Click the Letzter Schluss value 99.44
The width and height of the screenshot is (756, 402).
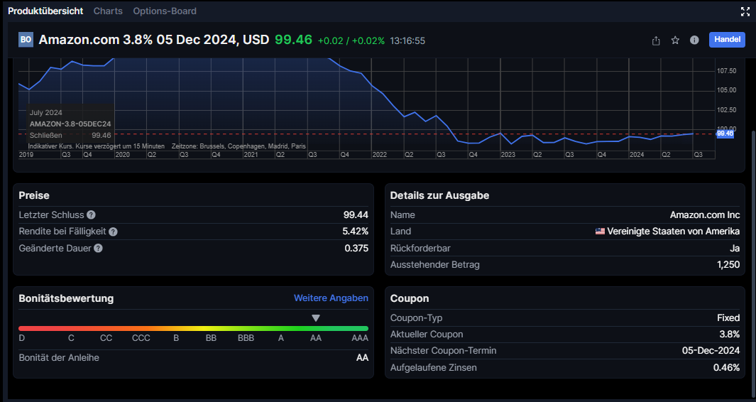tap(356, 214)
